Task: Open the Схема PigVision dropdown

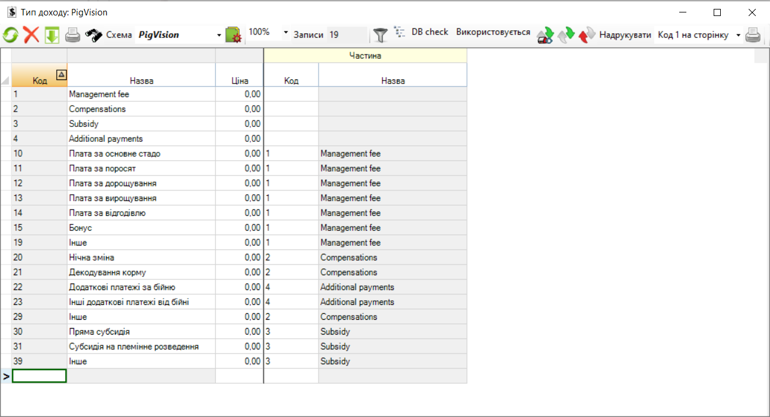Action: [x=219, y=36]
